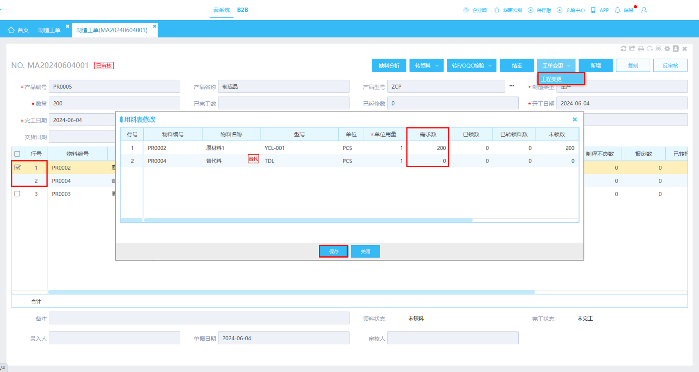This screenshot has height=372, width=699.
Task: Click the main table horizontal scrollbar
Action: 291,292
